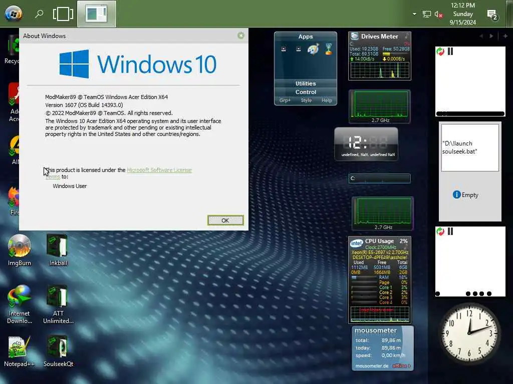
Task: Click mousometer offline status
Action: 401,365
